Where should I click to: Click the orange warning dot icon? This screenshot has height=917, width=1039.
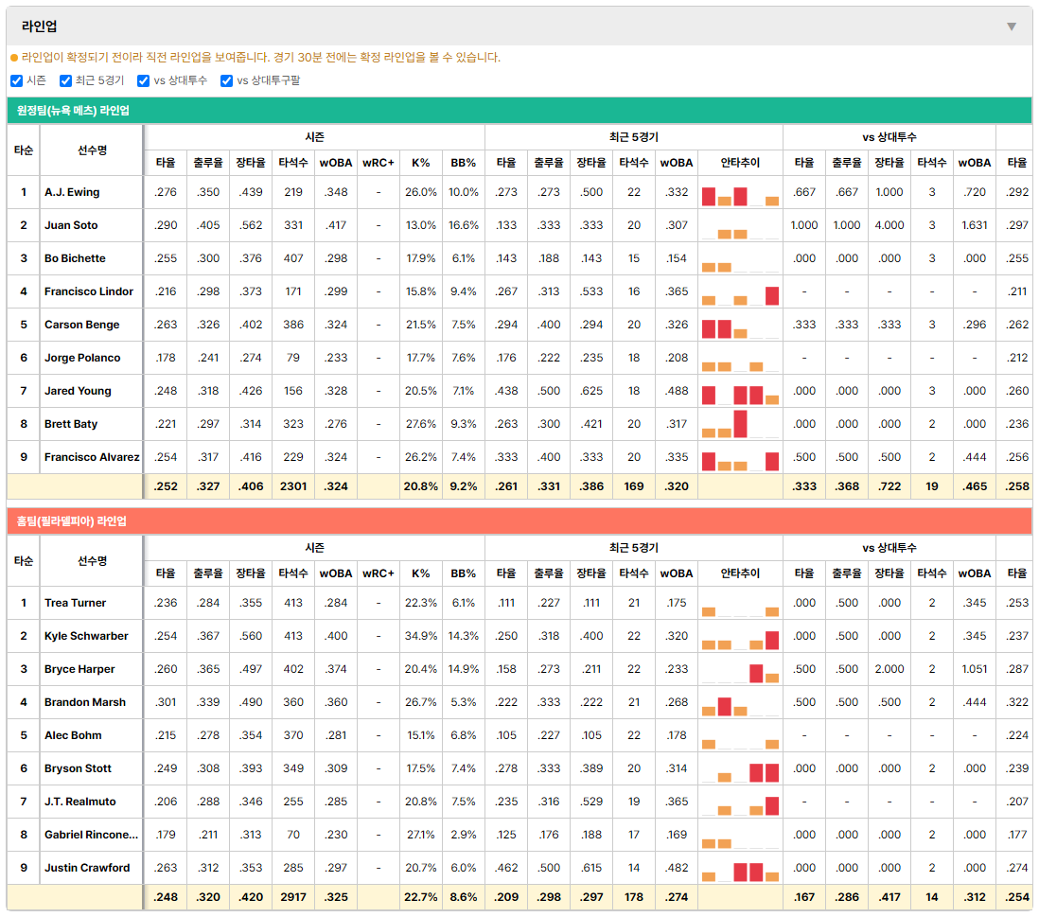[14, 58]
